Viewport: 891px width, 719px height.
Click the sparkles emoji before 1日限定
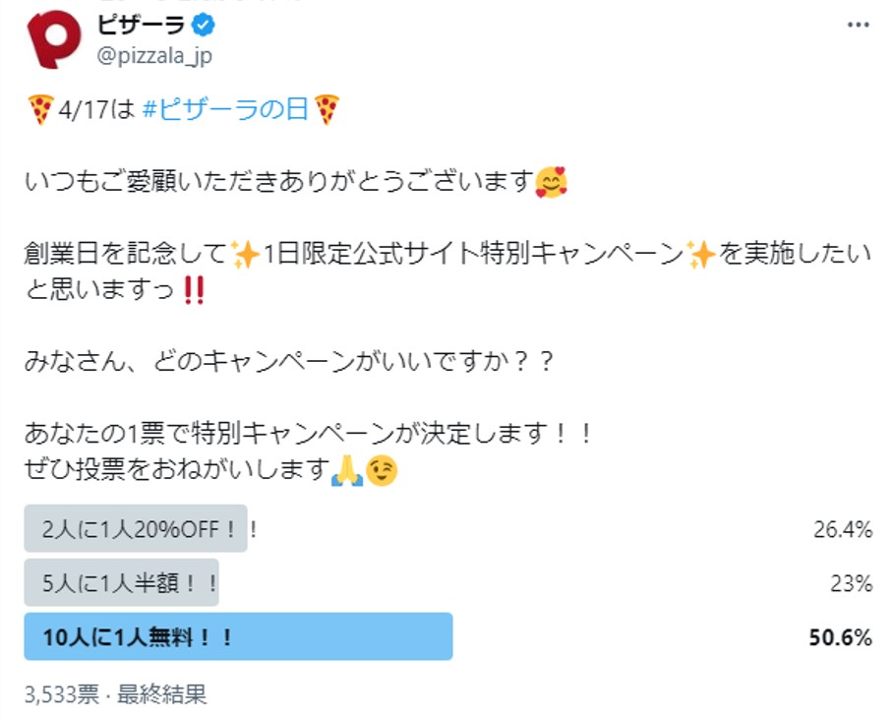(244, 255)
